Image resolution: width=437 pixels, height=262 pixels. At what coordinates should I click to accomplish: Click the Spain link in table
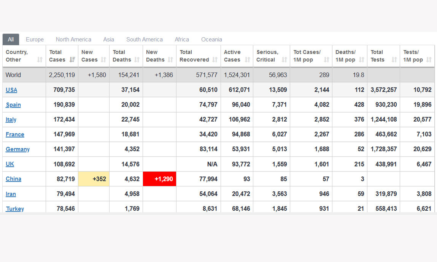pos(13,105)
